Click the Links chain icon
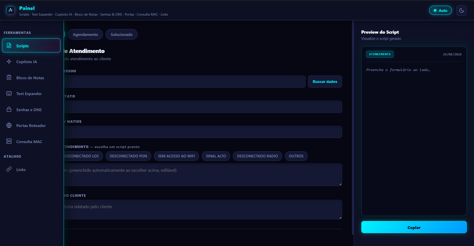 (9, 169)
